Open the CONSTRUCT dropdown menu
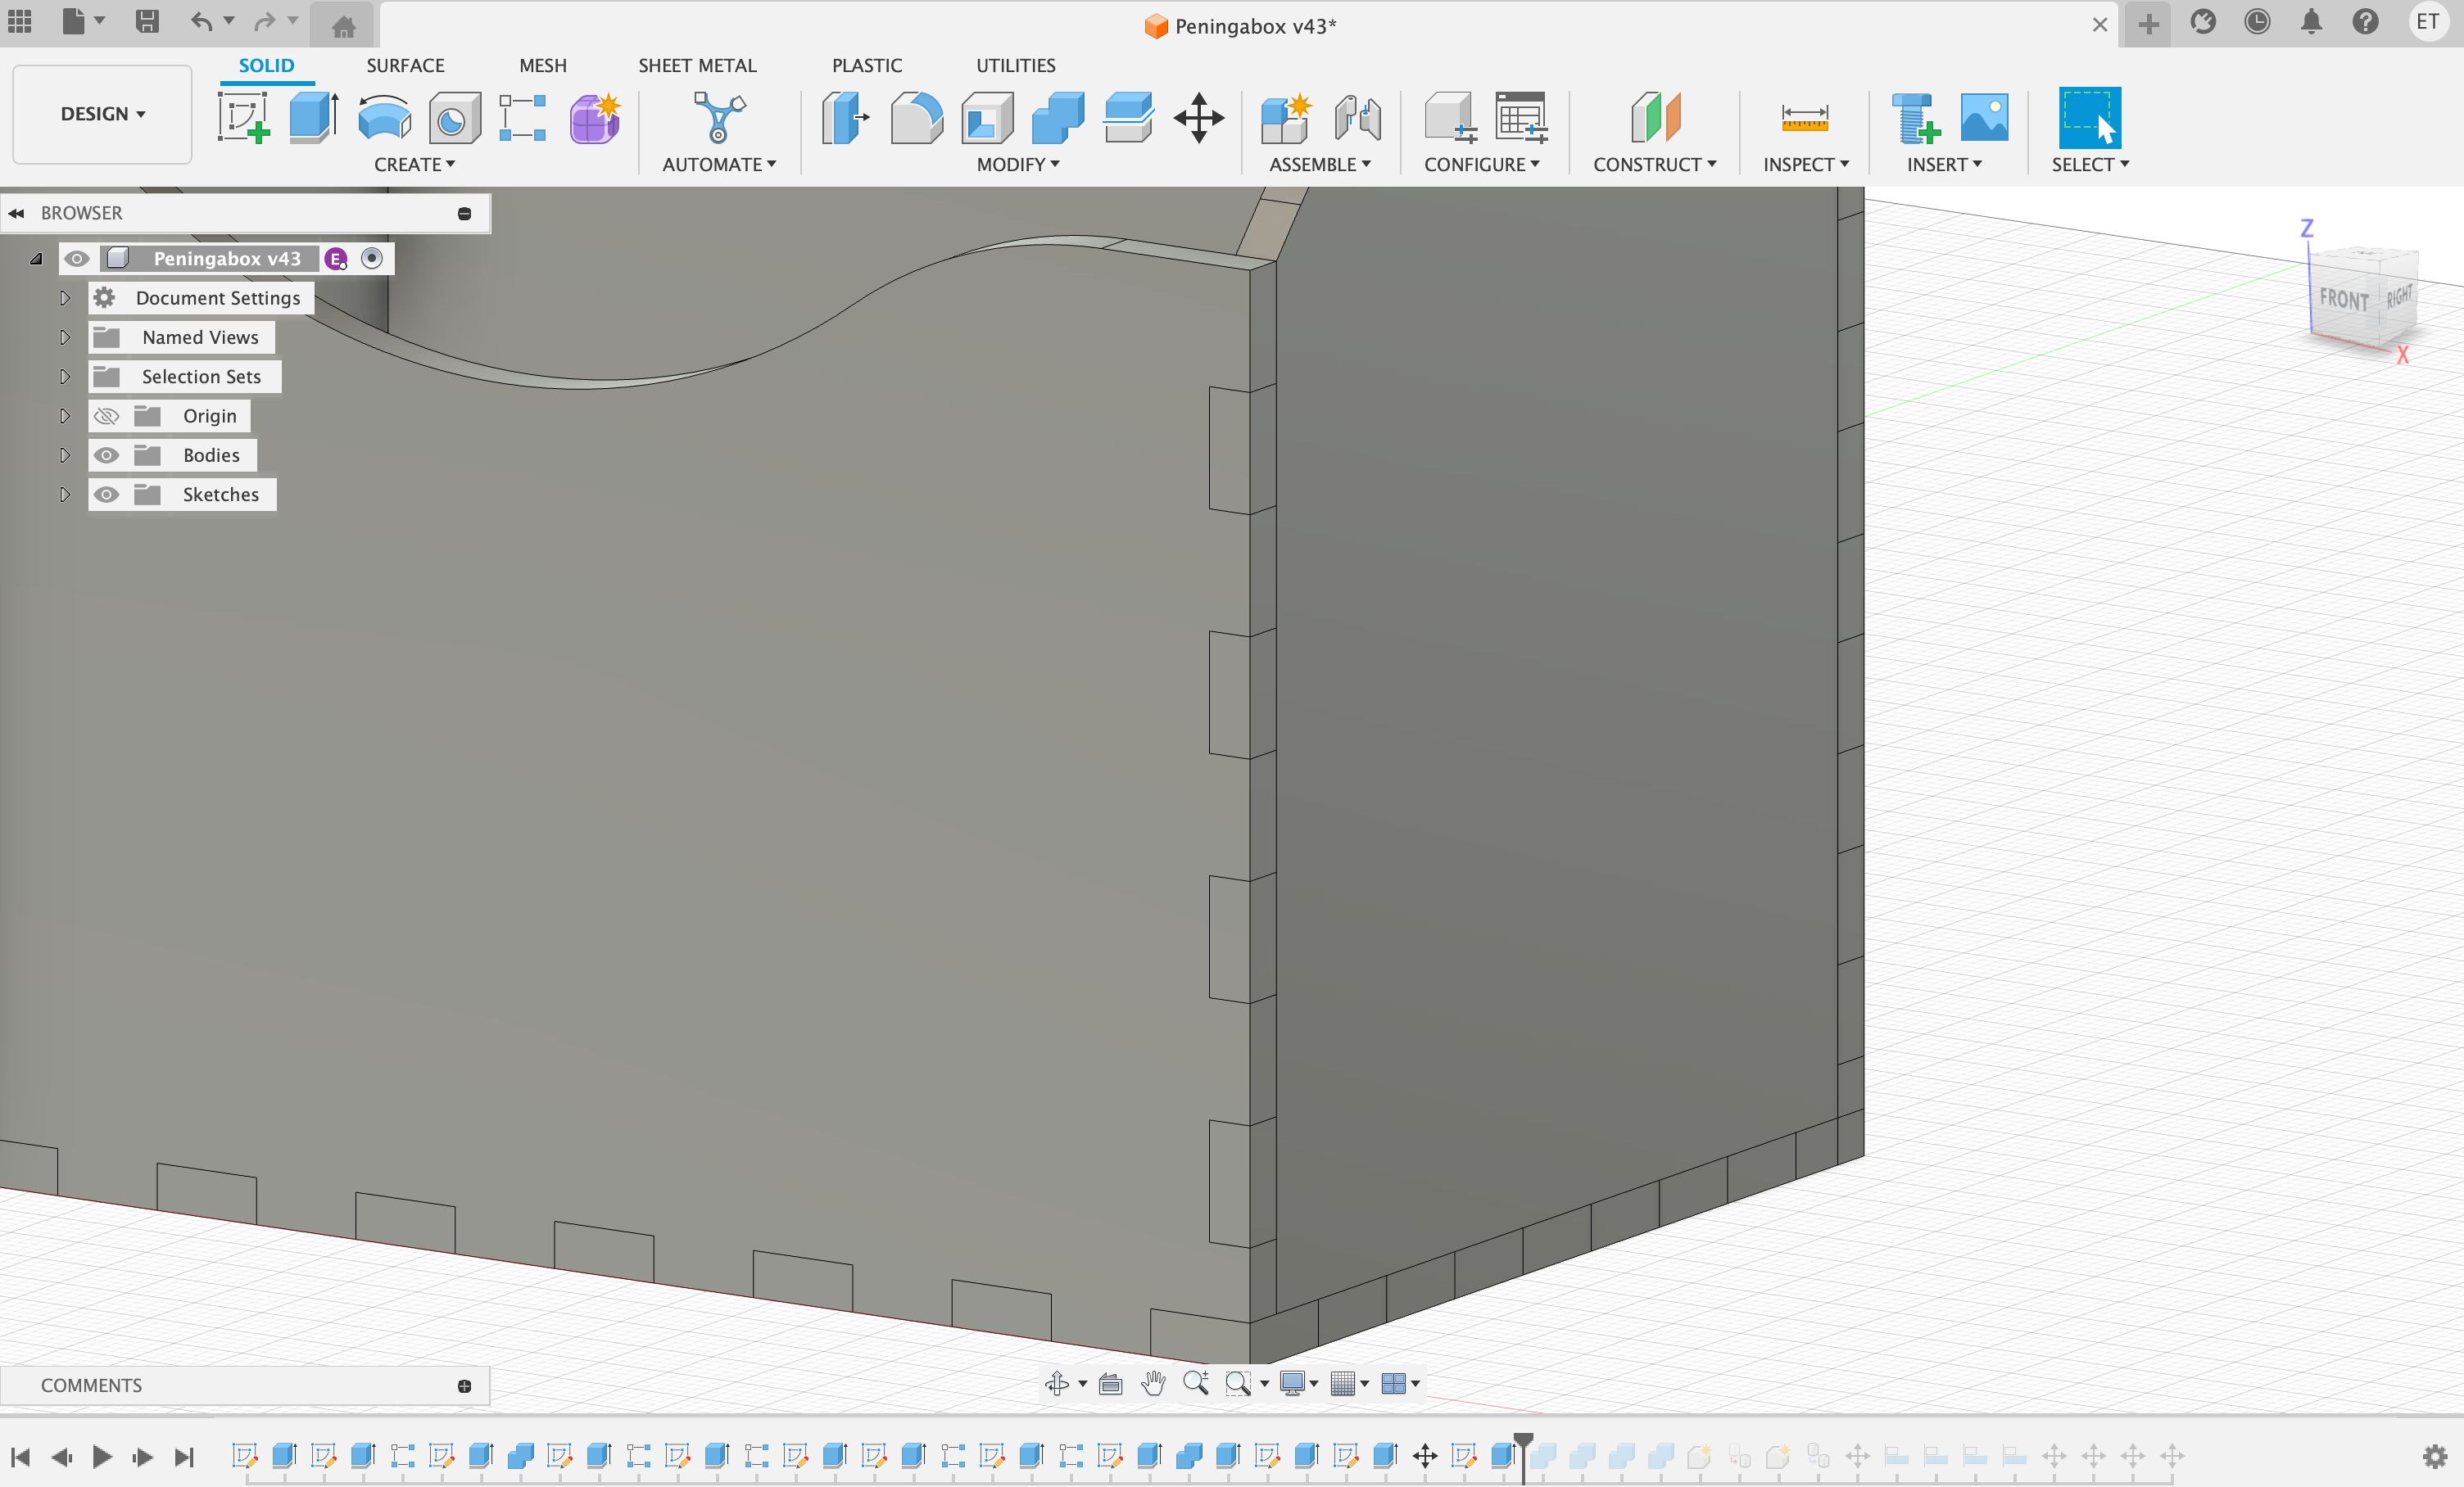 pos(1655,165)
